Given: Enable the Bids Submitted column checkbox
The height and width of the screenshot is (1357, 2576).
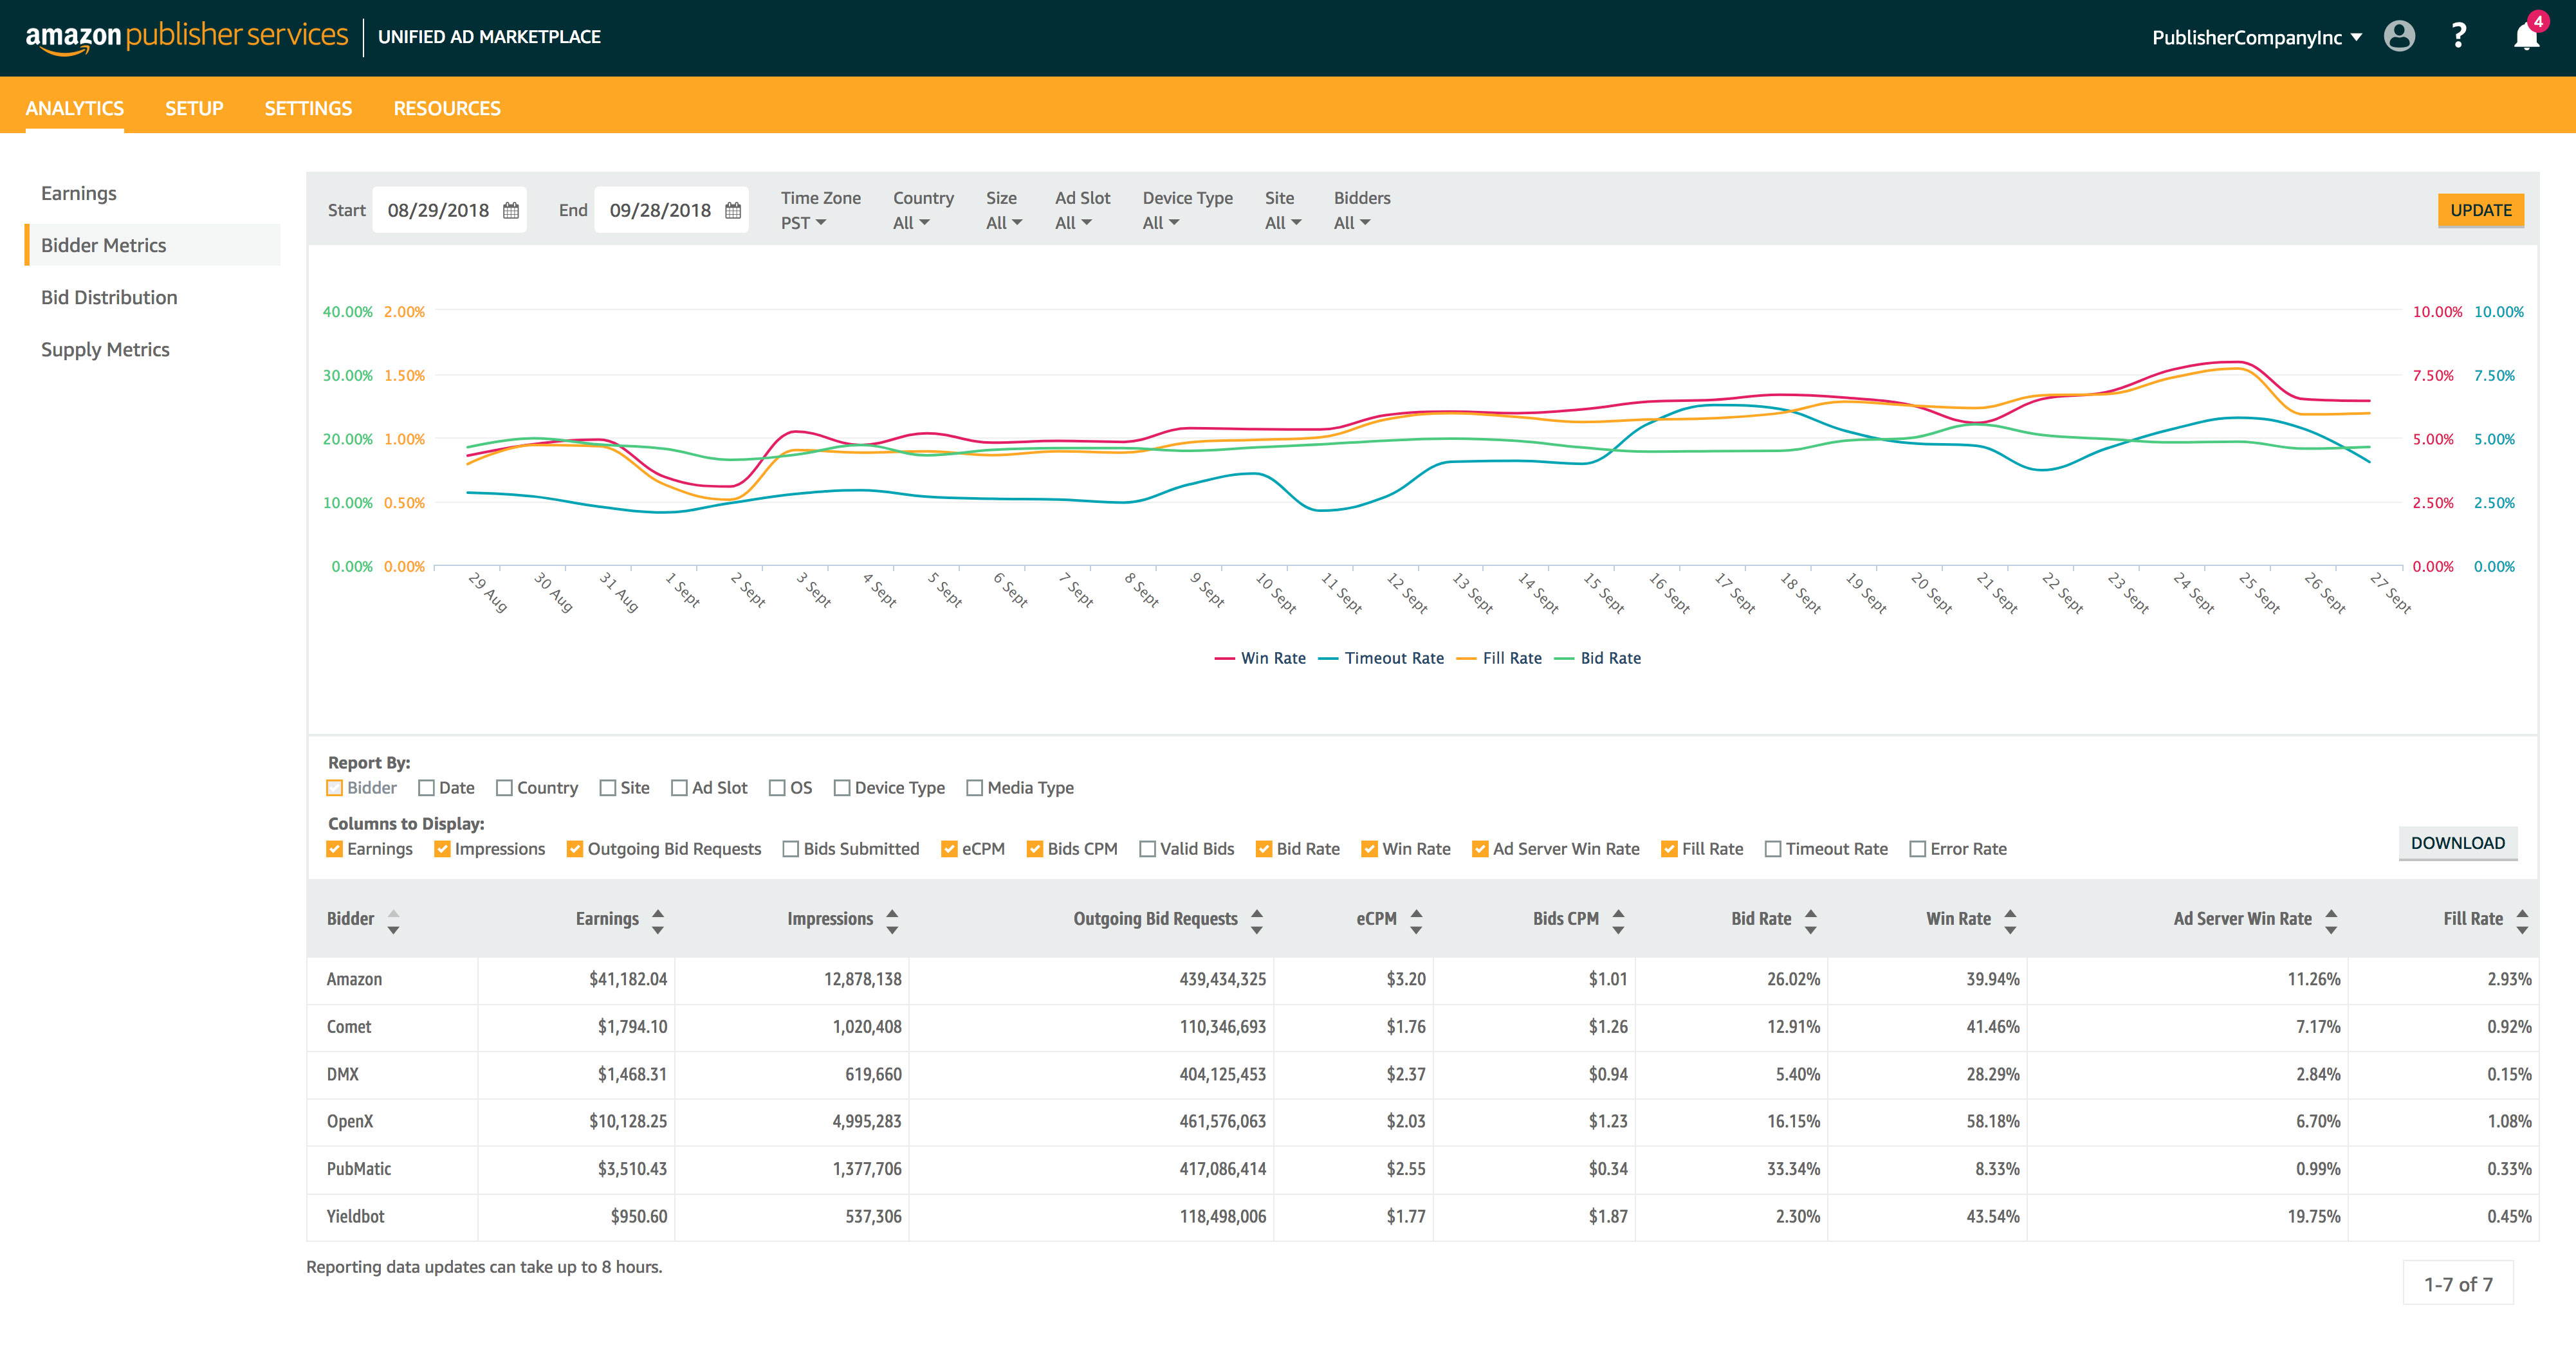Looking at the screenshot, I should click(x=791, y=849).
